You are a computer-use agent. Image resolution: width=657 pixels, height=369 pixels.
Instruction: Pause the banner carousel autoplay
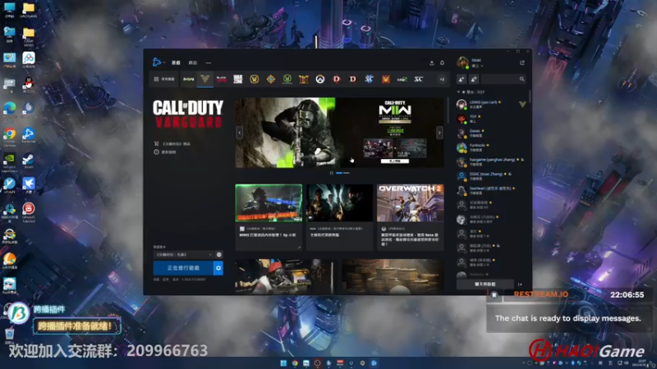(332, 173)
